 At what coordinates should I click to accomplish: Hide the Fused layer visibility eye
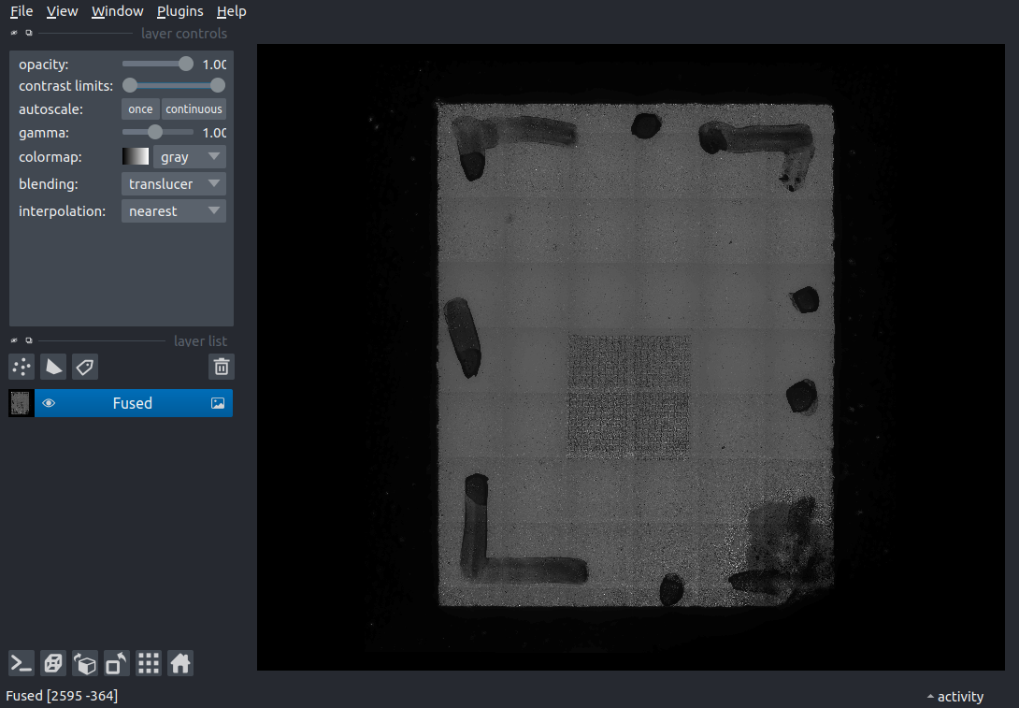(49, 403)
